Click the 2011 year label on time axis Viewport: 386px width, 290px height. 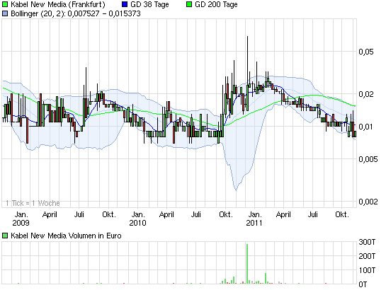point(254,223)
